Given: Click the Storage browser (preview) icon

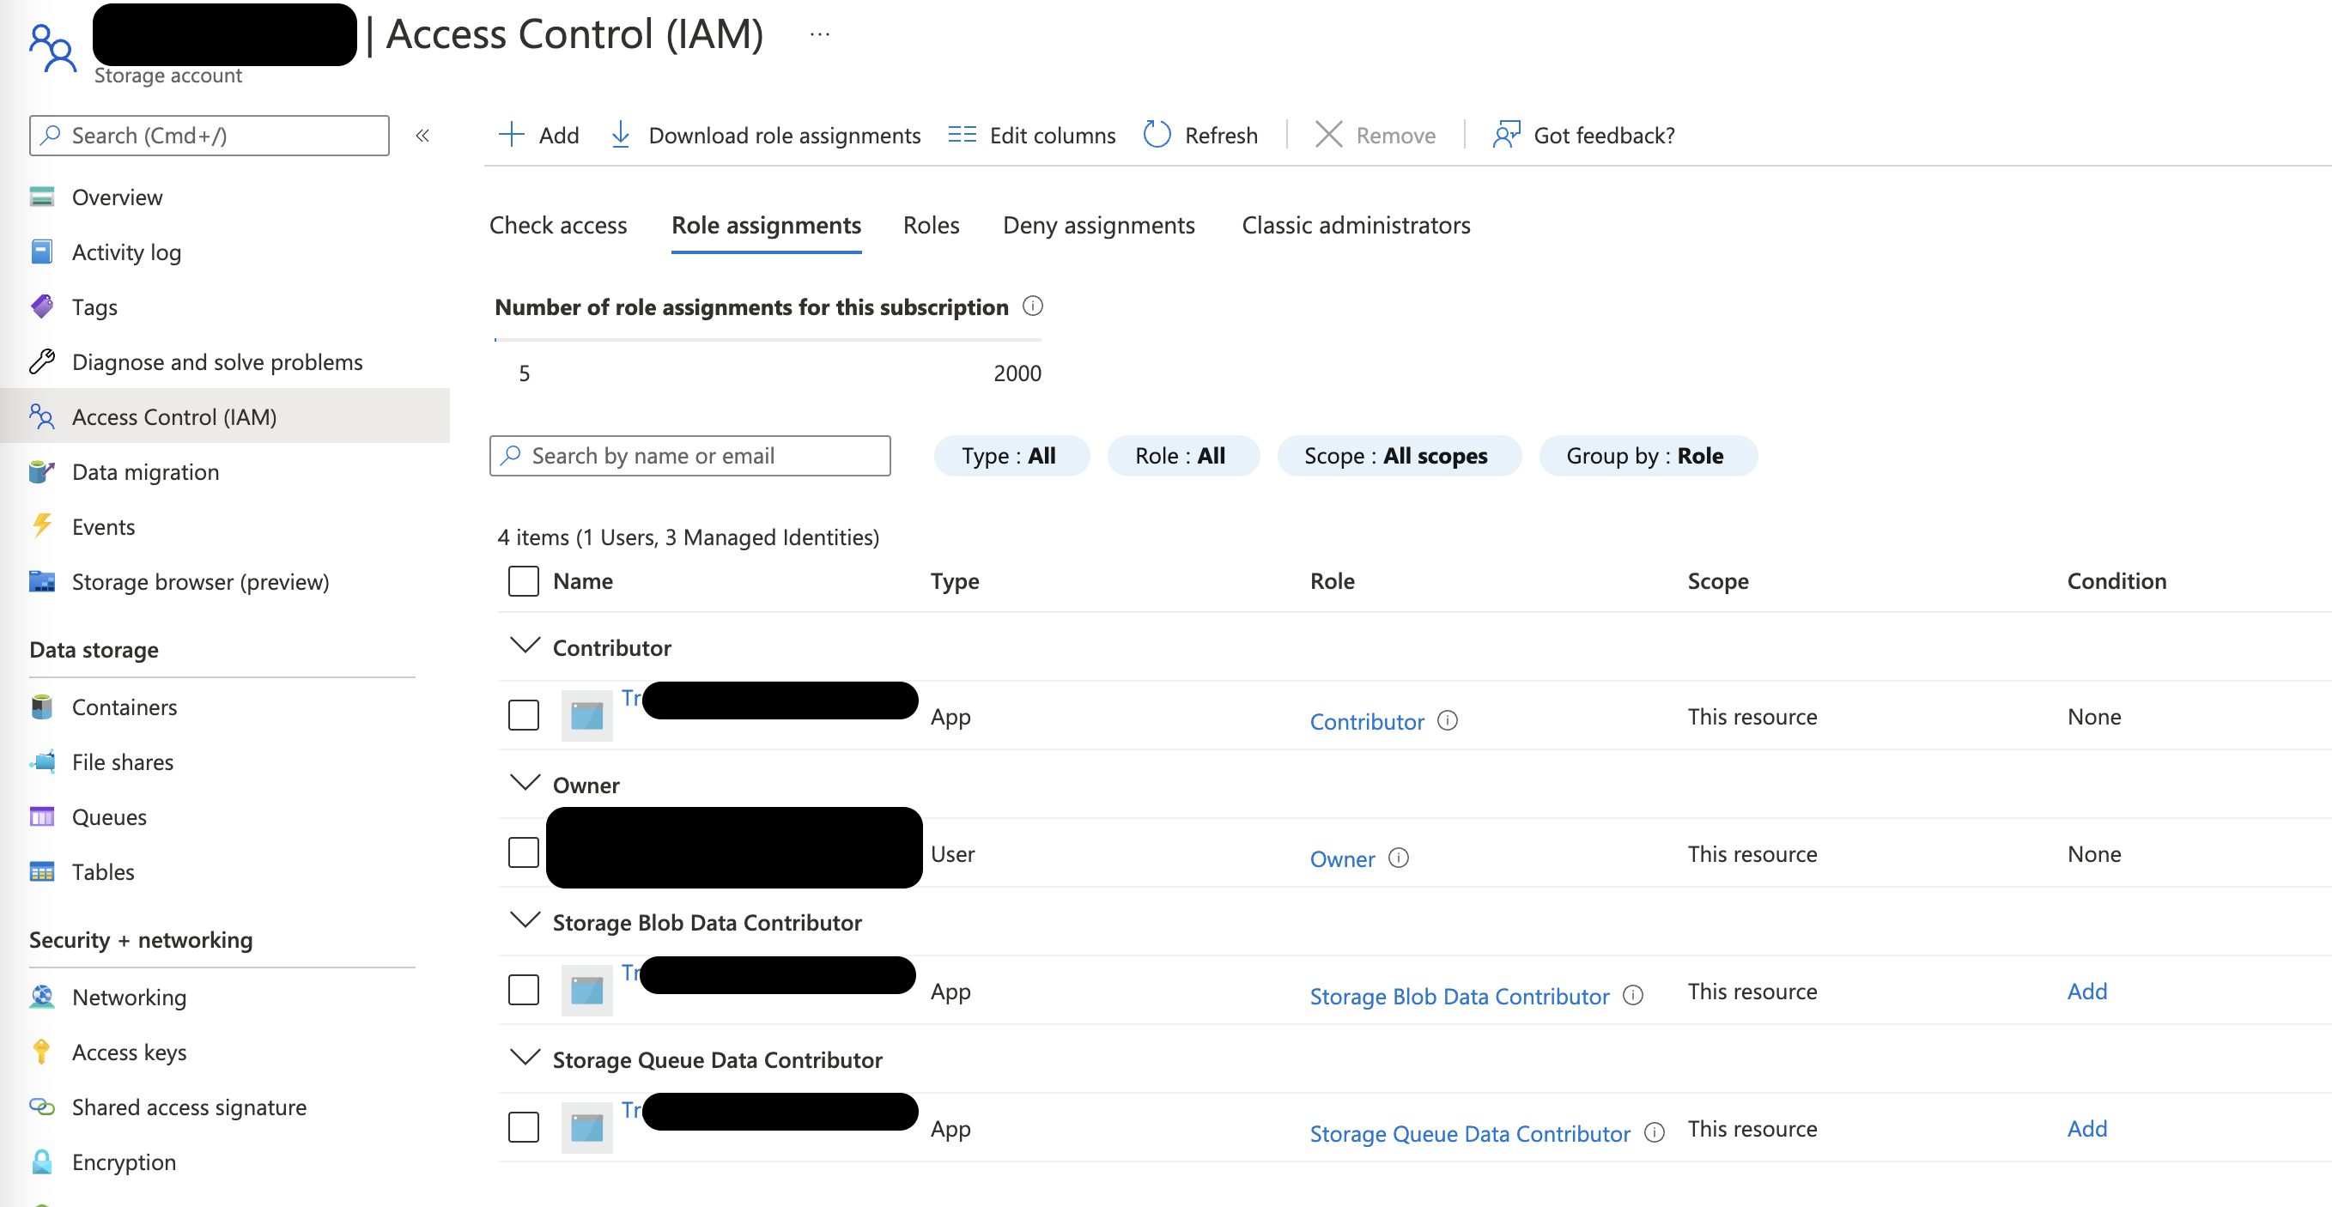Looking at the screenshot, I should tap(41, 581).
